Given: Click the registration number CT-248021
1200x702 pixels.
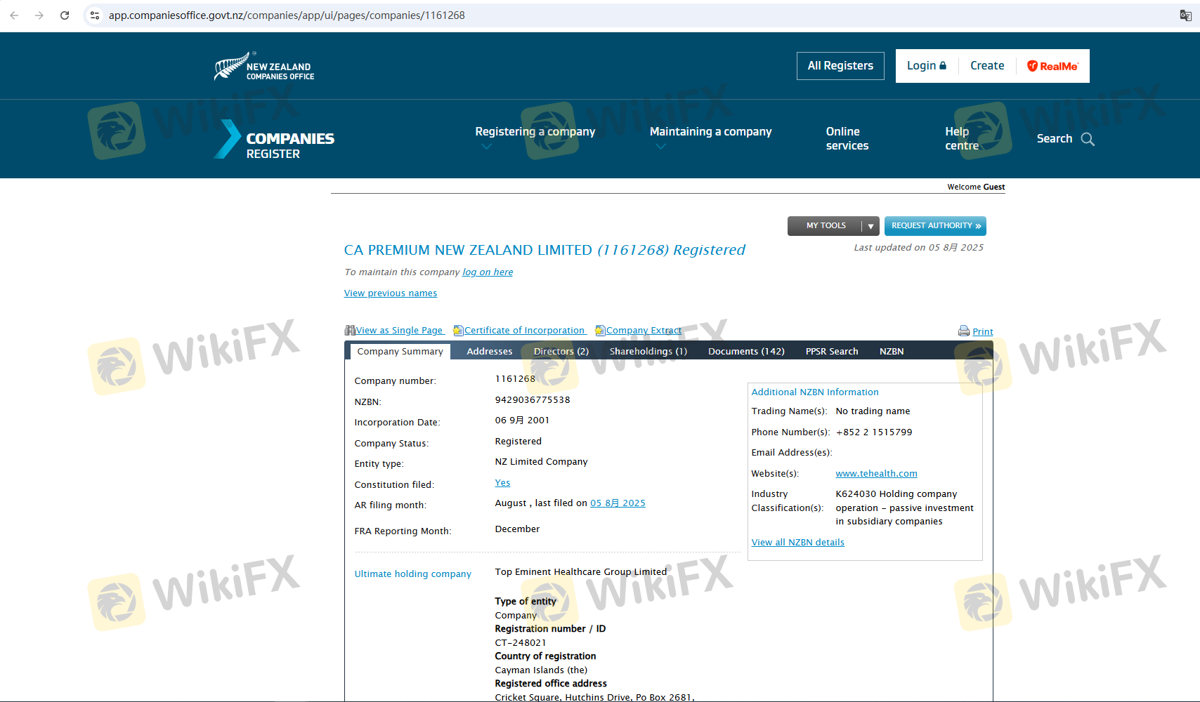Looking at the screenshot, I should (521, 643).
